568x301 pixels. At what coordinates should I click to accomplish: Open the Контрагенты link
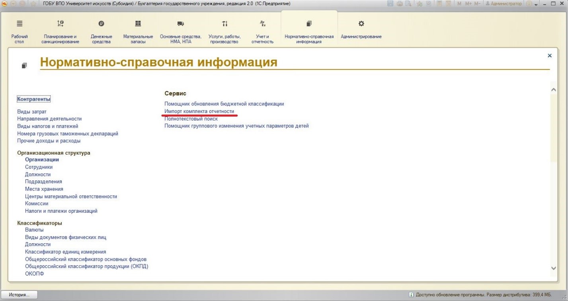coord(34,99)
